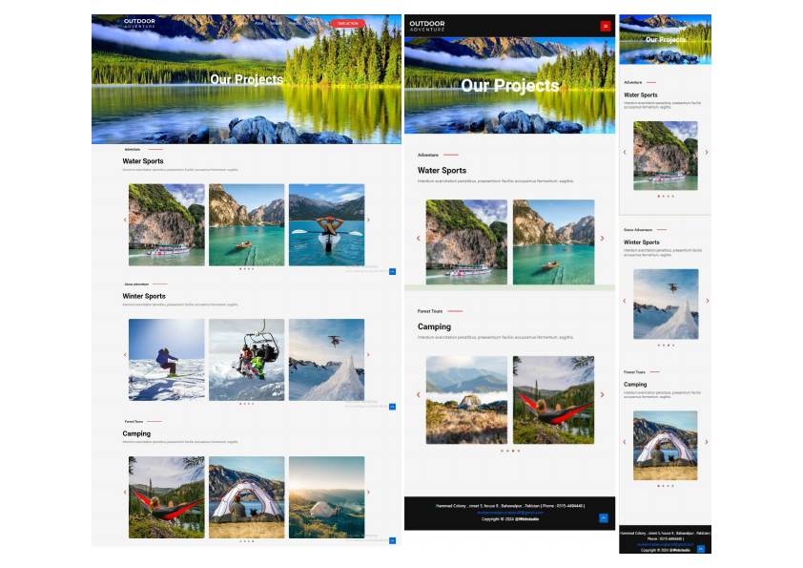Click the scroll-to-top button in tablet footer
The image size is (803, 568).
(x=604, y=517)
